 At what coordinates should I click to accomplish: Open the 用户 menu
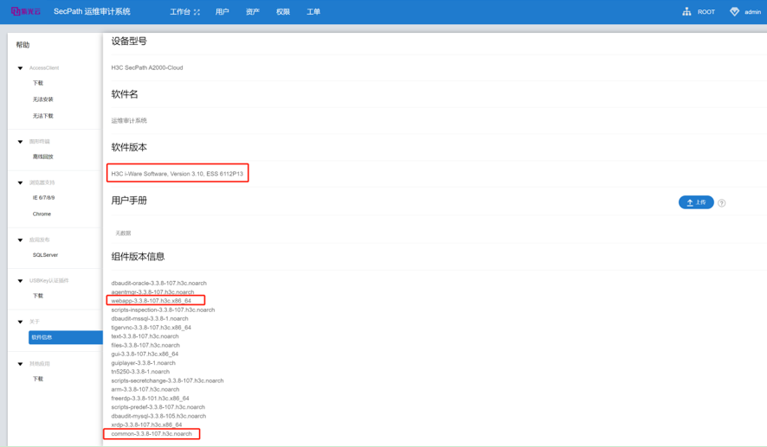pyautogui.click(x=222, y=12)
